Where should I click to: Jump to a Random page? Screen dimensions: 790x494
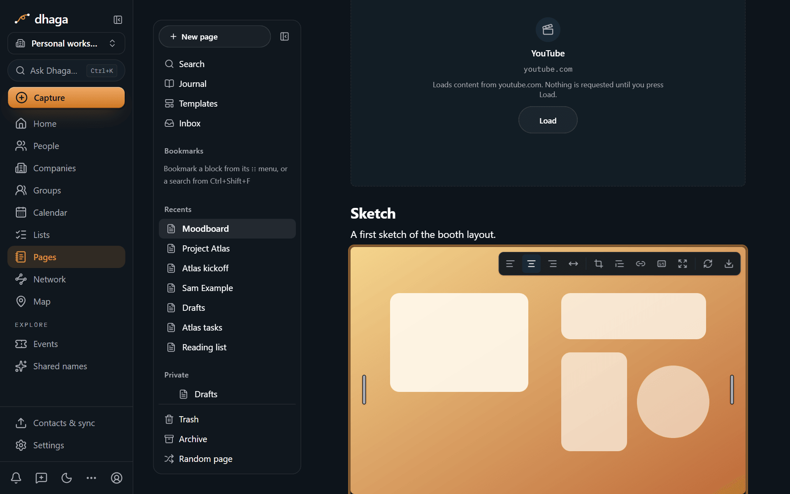(x=227, y=459)
